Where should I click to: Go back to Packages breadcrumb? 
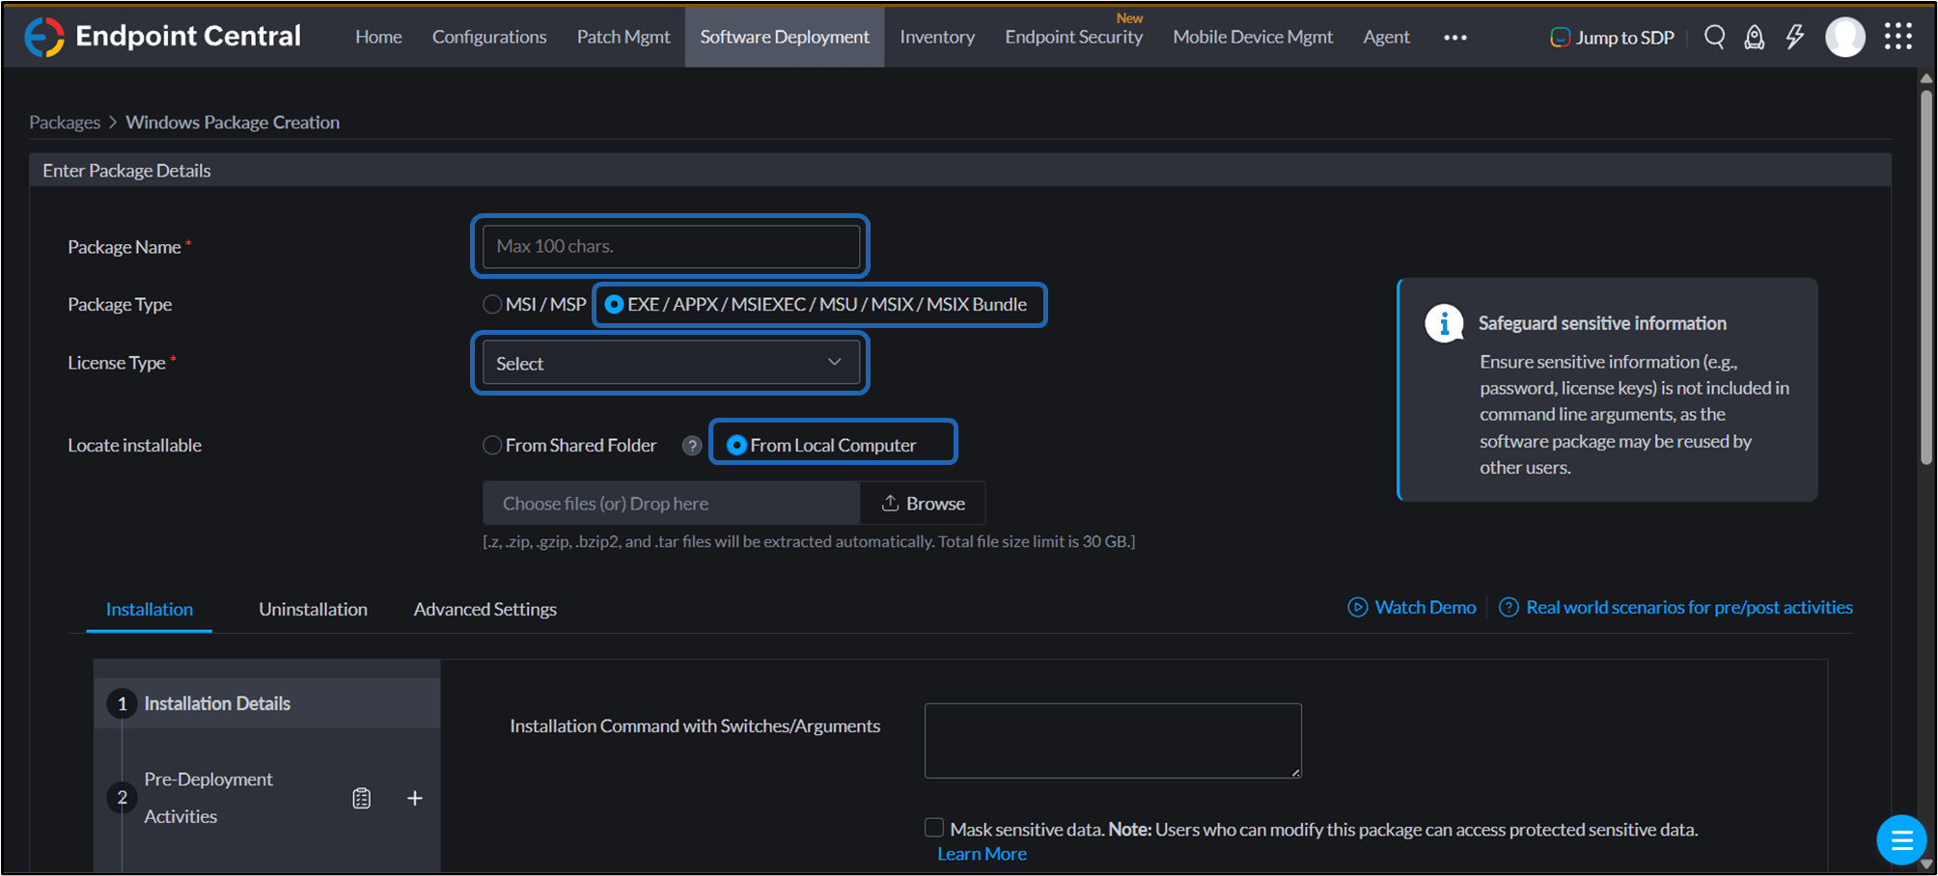65,123
